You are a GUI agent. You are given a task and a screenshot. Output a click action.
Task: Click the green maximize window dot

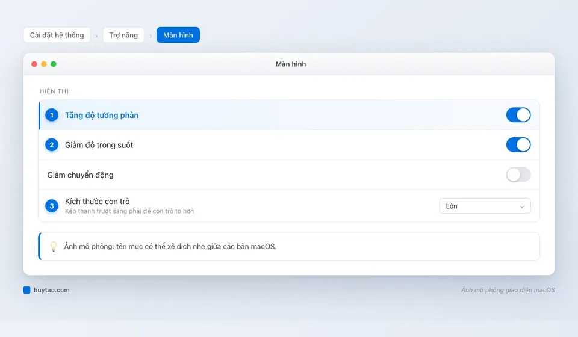coord(54,64)
